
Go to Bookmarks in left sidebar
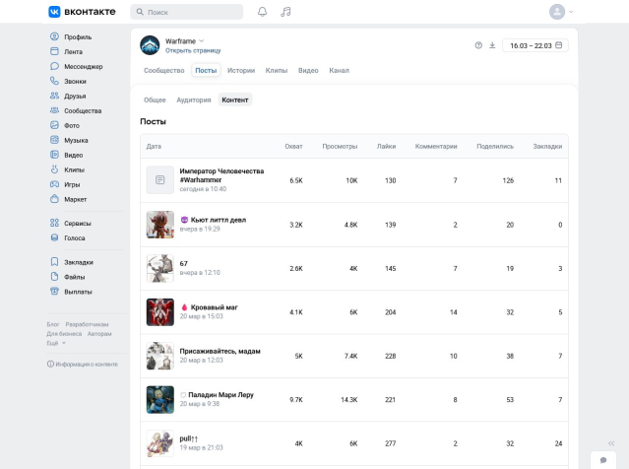(x=78, y=262)
